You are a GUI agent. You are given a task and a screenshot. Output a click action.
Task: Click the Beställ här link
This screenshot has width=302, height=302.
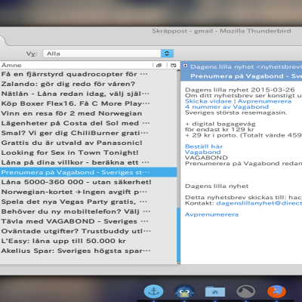[x=204, y=146]
